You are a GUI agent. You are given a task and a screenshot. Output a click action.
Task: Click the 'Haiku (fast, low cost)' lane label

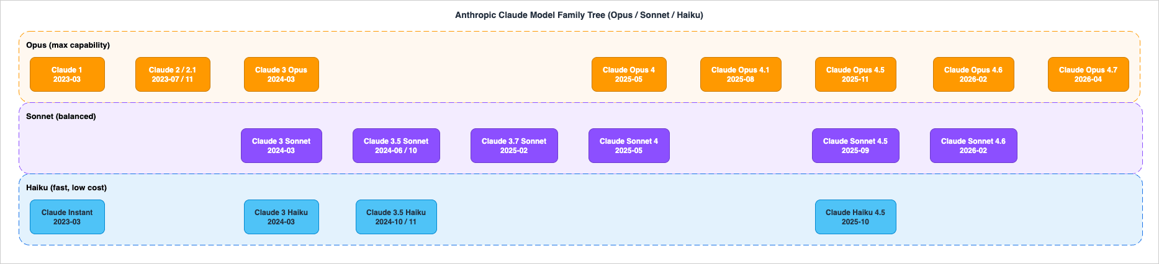pyautogui.click(x=66, y=188)
